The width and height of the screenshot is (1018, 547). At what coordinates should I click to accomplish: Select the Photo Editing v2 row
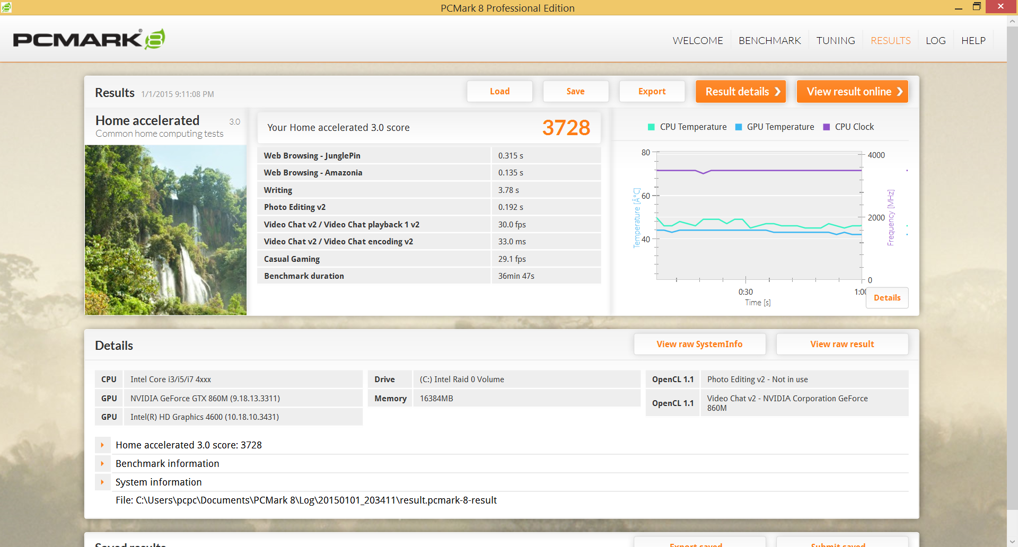[429, 207]
